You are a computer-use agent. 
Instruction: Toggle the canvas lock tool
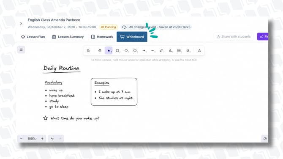[x=88, y=51]
